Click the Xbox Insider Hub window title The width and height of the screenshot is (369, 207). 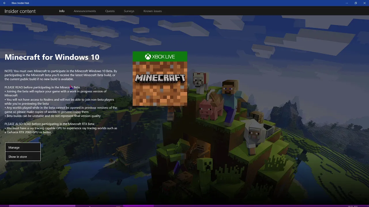[x=20, y=3]
